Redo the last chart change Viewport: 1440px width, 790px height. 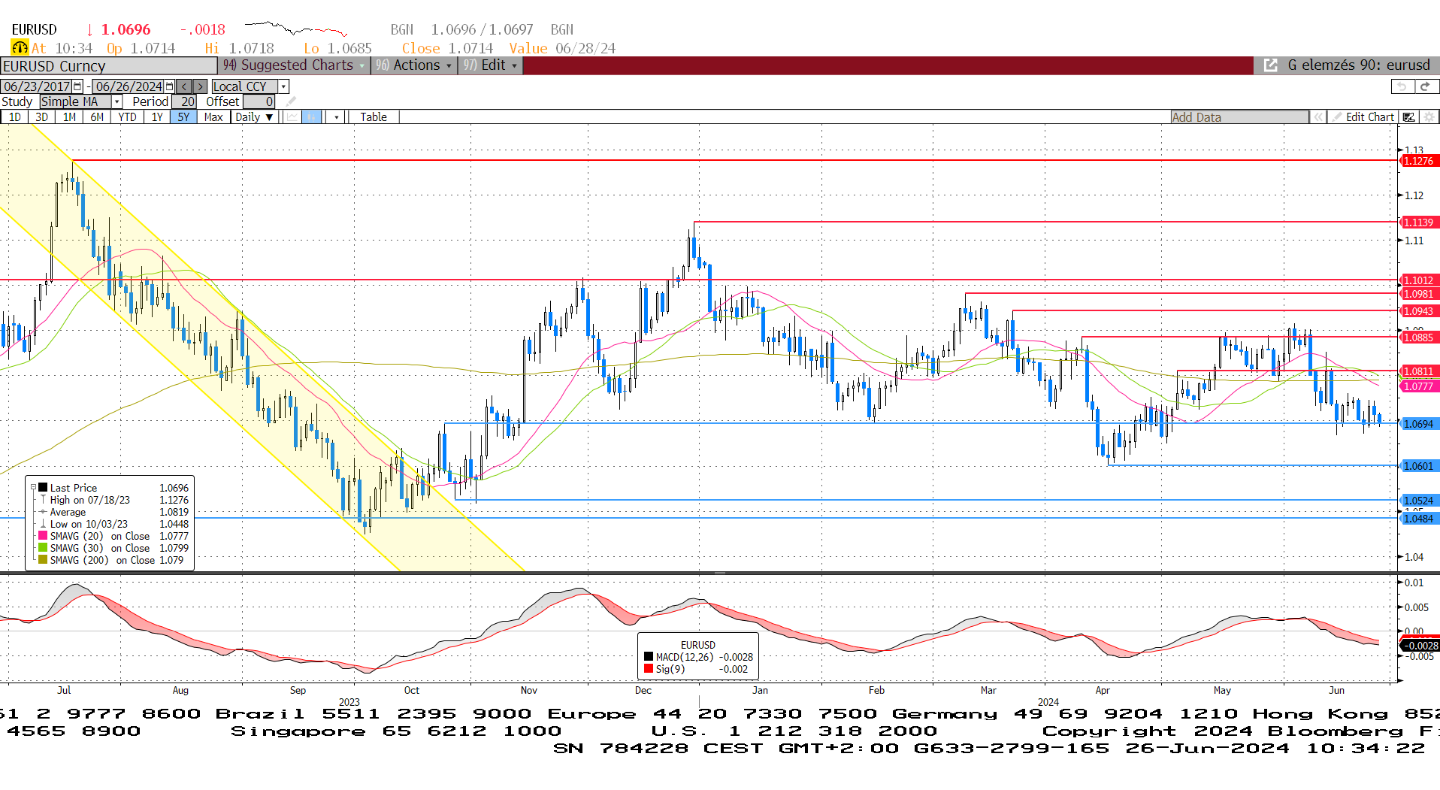1426,86
